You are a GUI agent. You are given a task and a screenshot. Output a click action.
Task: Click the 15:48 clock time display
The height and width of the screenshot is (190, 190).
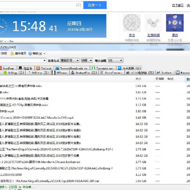[29, 26]
